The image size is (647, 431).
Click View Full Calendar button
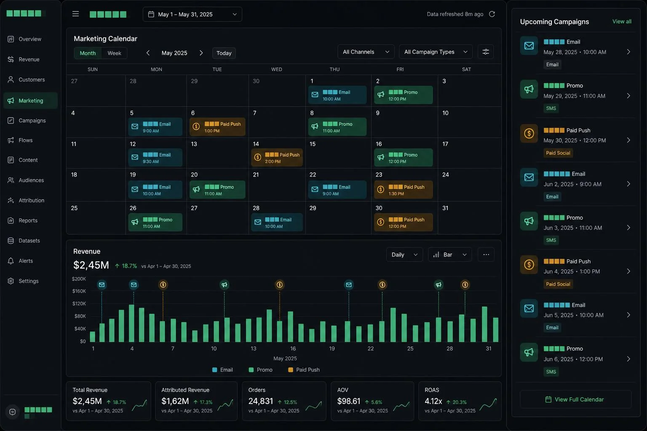(576, 399)
